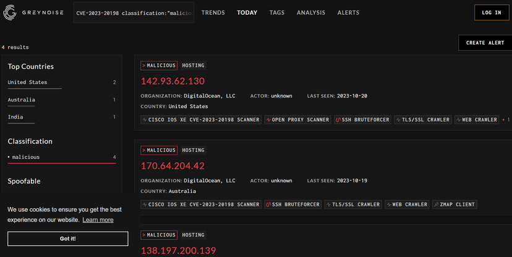Click Malicious badge for 170.64.204.42
The height and width of the screenshot is (257, 512).
tap(159, 150)
